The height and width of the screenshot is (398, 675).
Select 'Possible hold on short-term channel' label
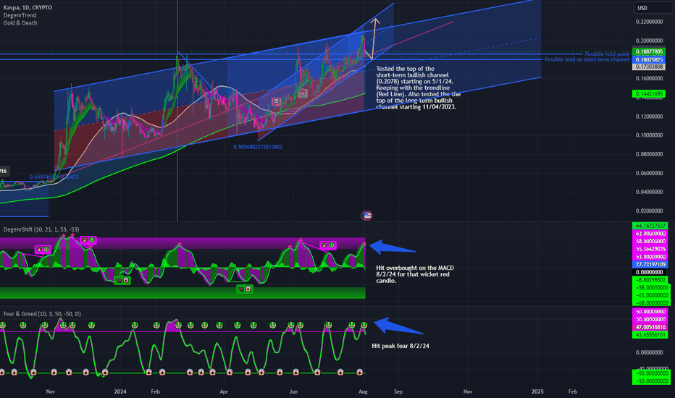click(587, 59)
